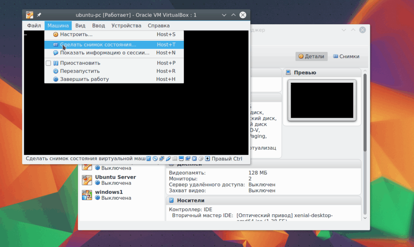
Task: Click the pin icon in VM title bar
Action: [x=39, y=15]
